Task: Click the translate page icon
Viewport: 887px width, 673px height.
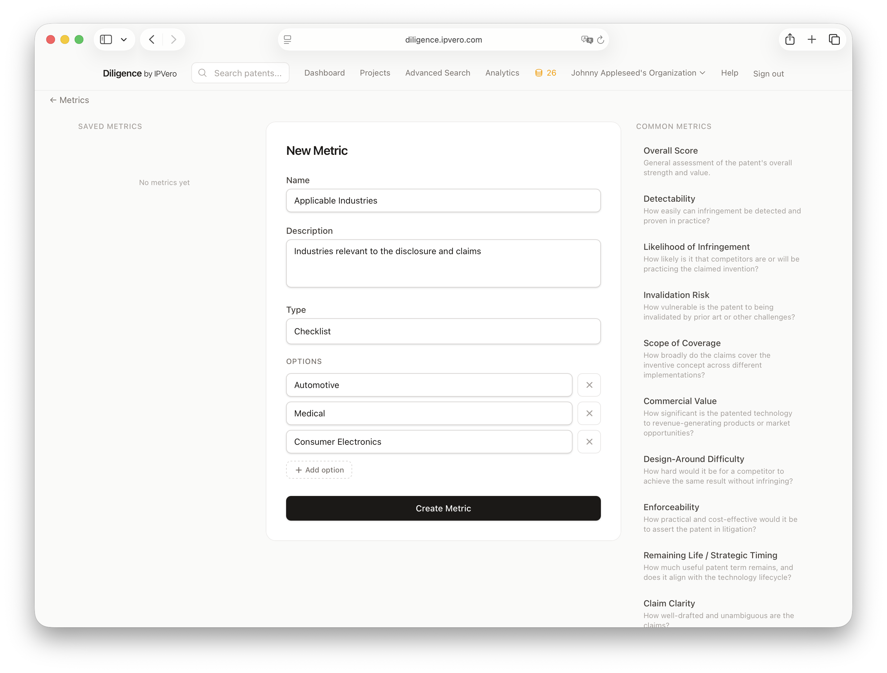Action: [587, 40]
